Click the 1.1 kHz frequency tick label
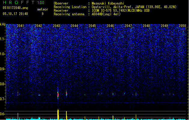 point(3,39)
